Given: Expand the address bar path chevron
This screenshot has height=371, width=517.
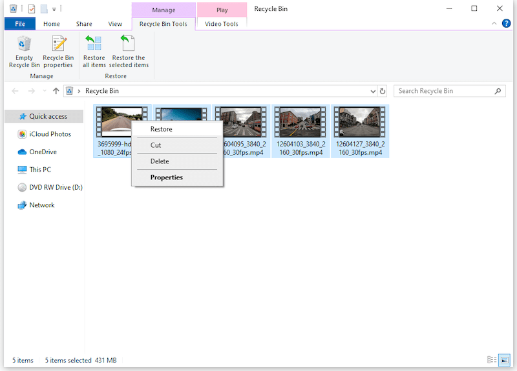Looking at the screenshot, I should 79,91.
